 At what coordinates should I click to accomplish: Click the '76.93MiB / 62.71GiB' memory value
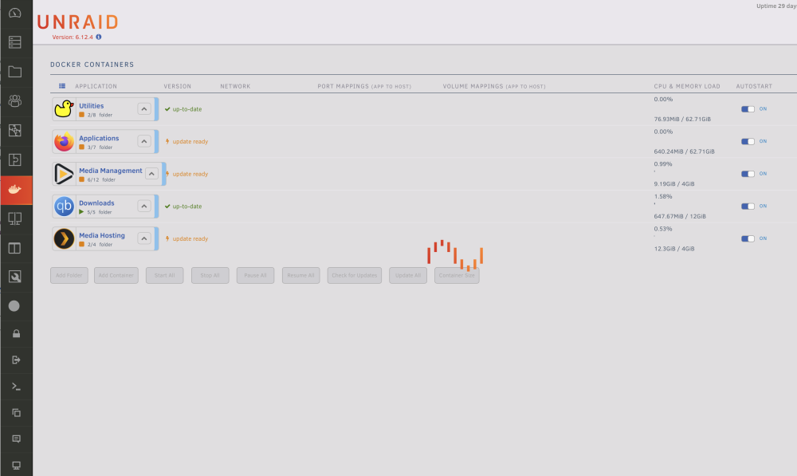682,119
